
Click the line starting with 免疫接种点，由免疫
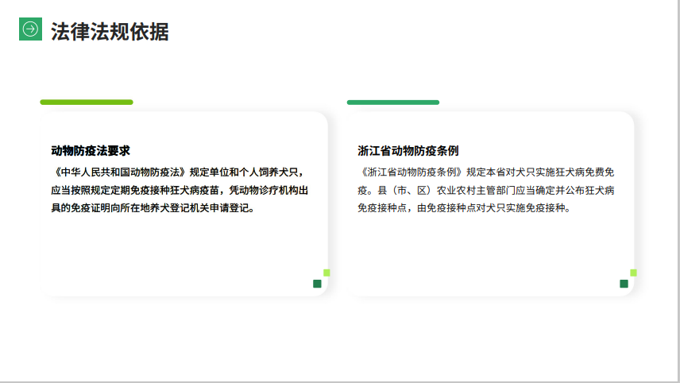pyautogui.click(x=464, y=208)
